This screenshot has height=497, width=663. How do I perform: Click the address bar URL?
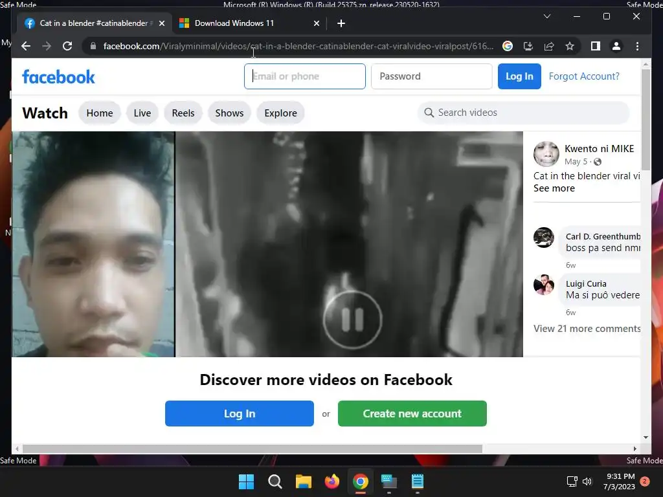(298, 46)
